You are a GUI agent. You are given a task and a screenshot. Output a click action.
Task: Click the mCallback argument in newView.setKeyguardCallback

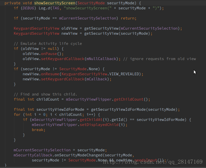pyautogui.click(x=97, y=79)
